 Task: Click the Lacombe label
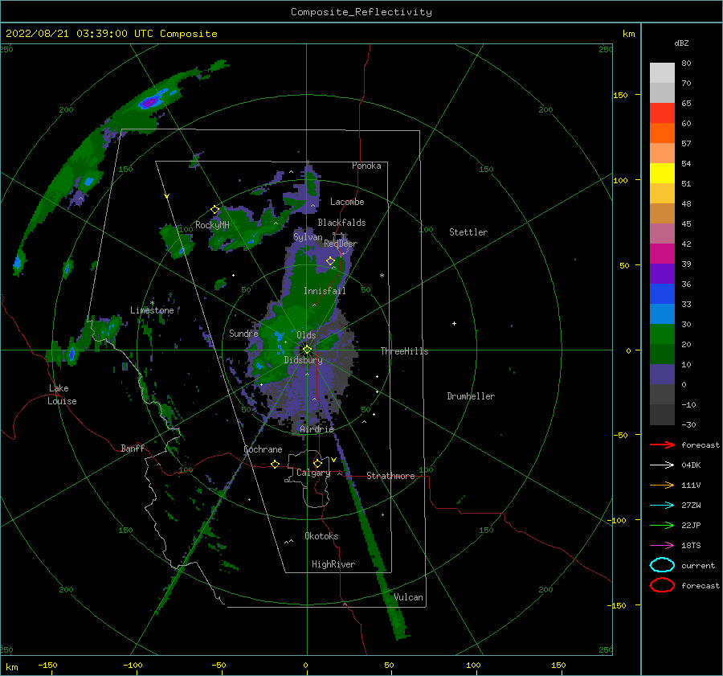click(x=347, y=202)
